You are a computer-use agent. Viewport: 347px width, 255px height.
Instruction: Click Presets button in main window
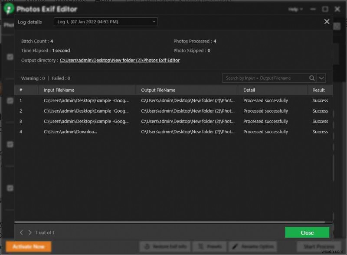pos(210,247)
